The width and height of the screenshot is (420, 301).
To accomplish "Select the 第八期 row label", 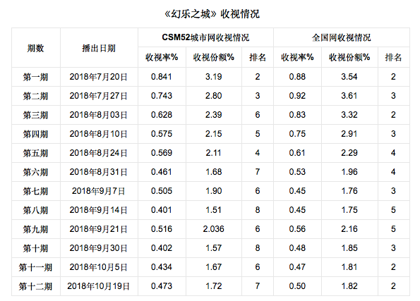I will click(35, 210).
